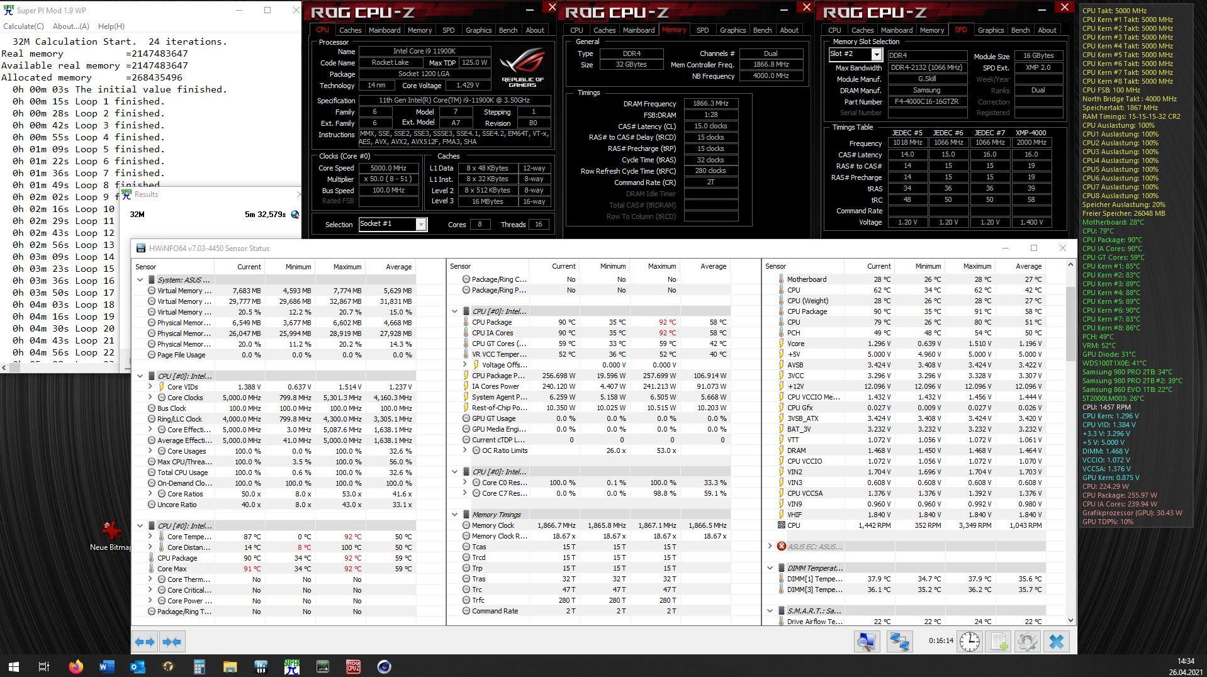Image resolution: width=1207 pixels, height=677 pixels.
Task: Switch to ROG CPU-Z taskbar icon
Action: (x=353, y=666)
